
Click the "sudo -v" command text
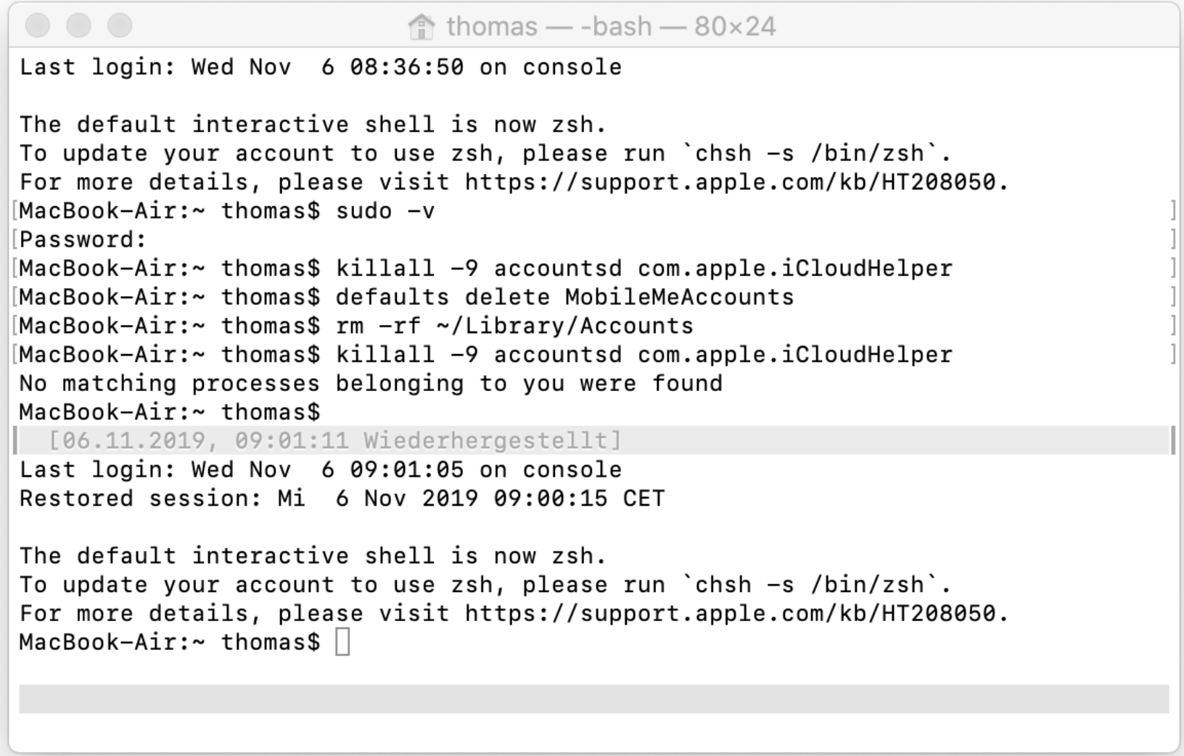[x=385, y=211]
